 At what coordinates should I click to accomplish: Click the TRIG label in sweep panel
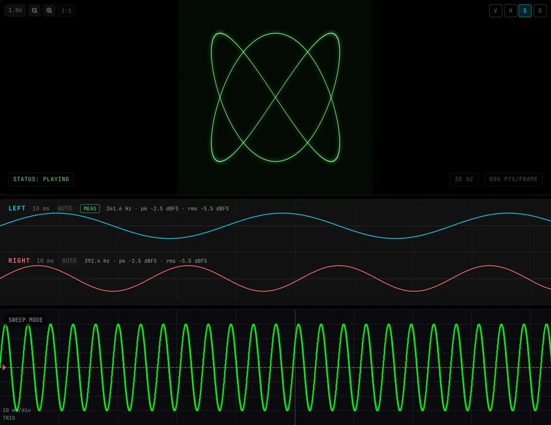coord(9,418)
